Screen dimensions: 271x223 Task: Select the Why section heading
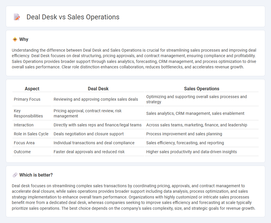pos(24,40)
